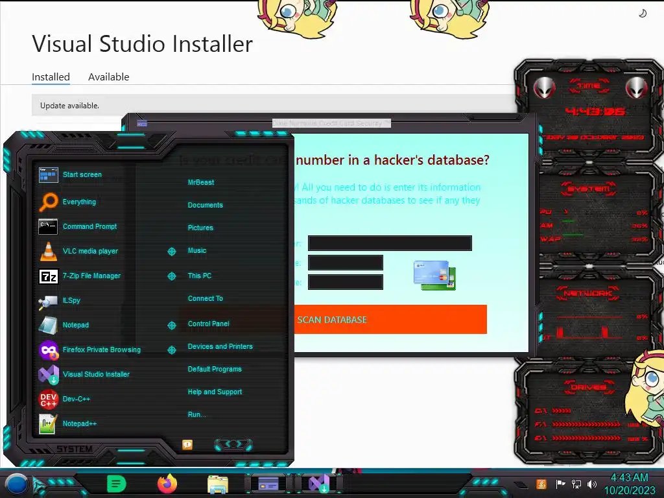Image resolution: width=664 pixels, height=498 pixels.
Task: Open Notepad icon in start menu
Action: click(48, 326)
